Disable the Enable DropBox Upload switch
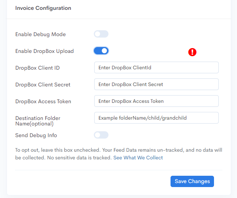 pos(101,51)
